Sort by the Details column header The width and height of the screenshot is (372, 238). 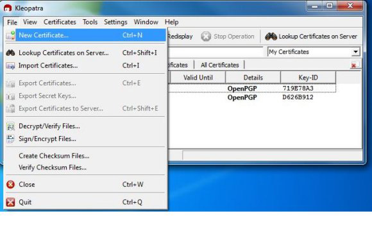[x=253, y=78]
